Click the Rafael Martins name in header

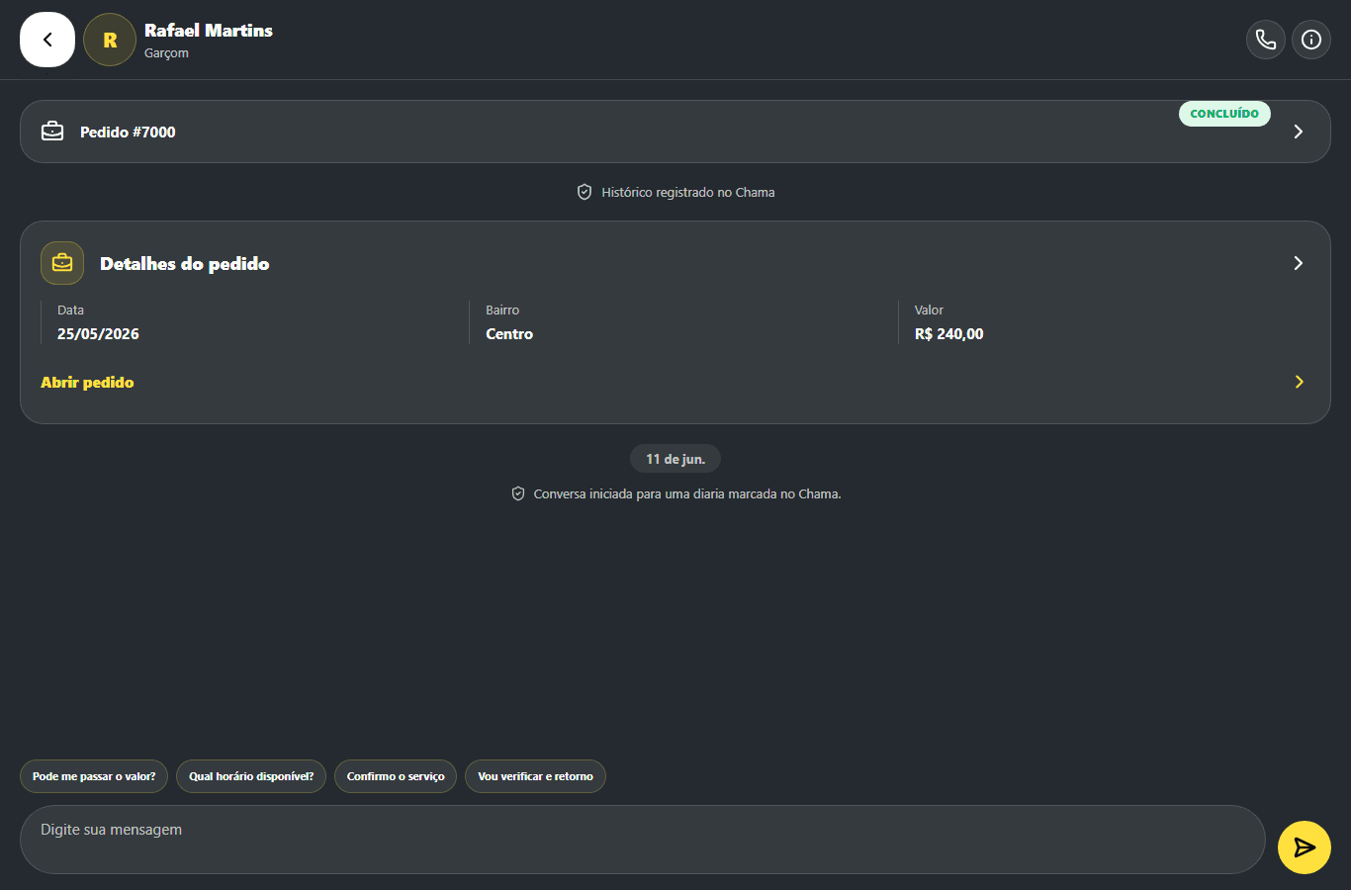[209, 31]
